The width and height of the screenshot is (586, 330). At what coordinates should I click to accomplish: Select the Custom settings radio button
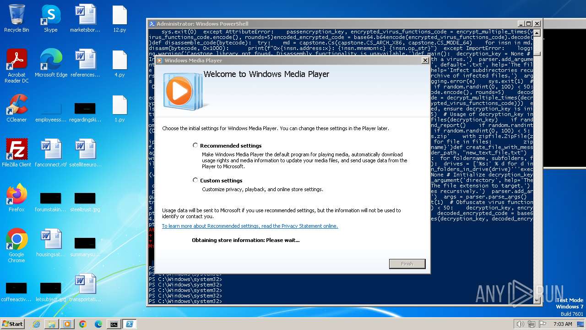[x=195, y=180]
